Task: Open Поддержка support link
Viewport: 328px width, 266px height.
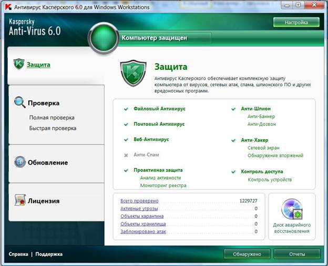Action: click(x=49, y=254)
